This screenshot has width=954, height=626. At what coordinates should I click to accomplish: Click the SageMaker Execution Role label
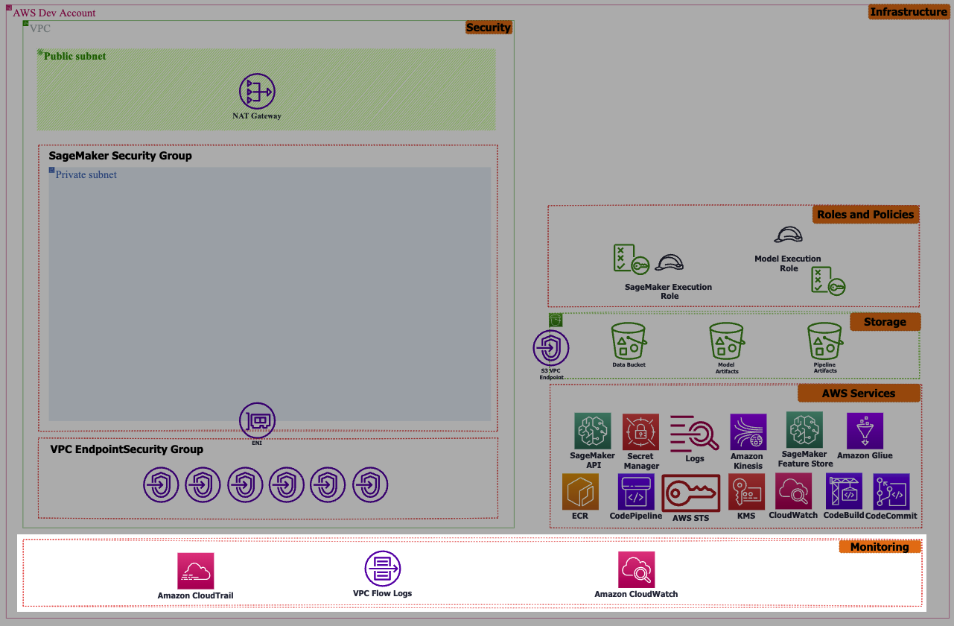point(669,291)
